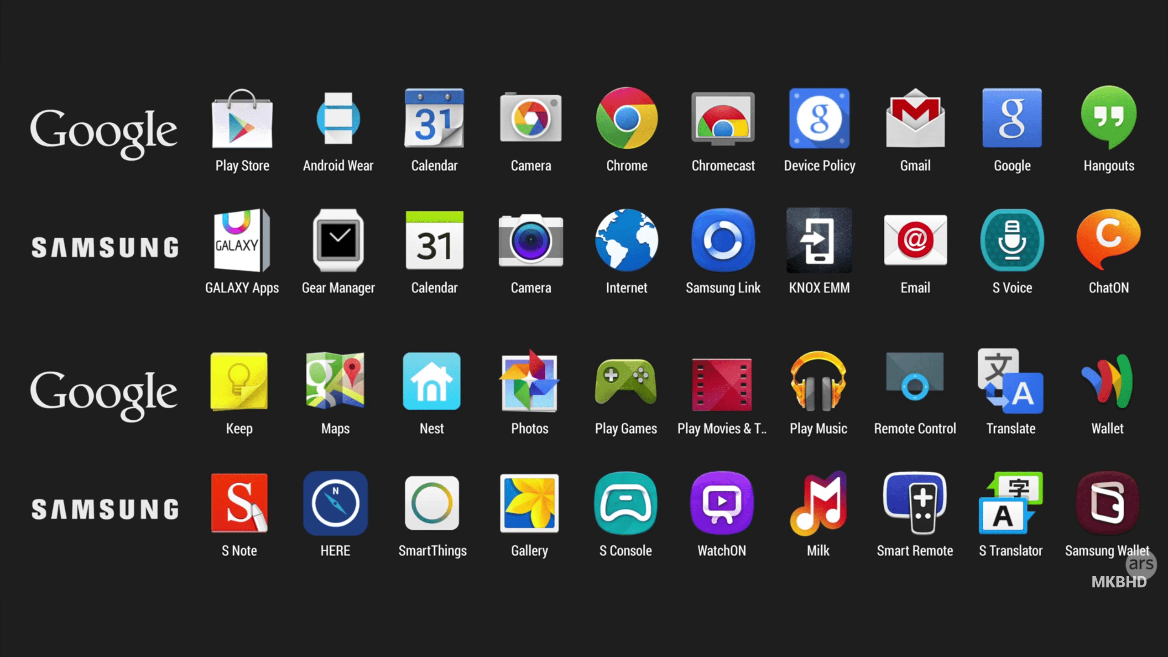Tap the blue Google search app icon
Image resolution: width=1168 pixels, height=657 pixels.
tap(1012, 118)
